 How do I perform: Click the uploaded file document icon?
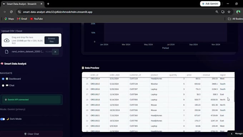[6, 52]
